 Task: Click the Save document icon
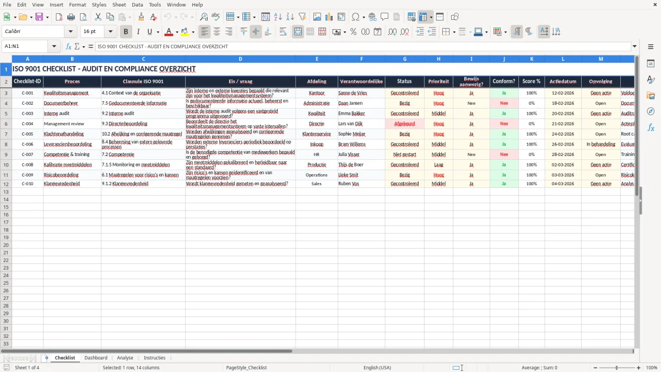pos(39,17)
